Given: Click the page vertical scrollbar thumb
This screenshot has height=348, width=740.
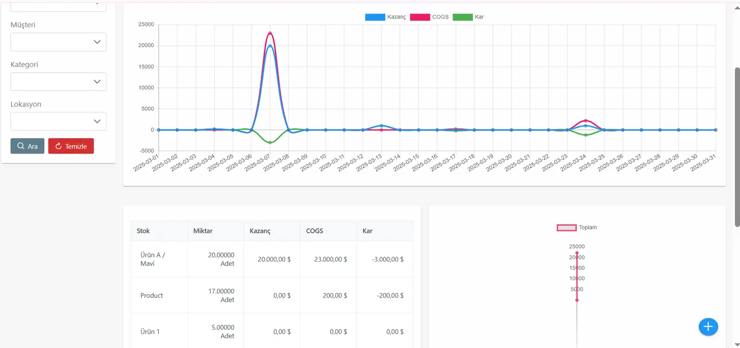Looking at the screenshot, I should tap(737, 147).
